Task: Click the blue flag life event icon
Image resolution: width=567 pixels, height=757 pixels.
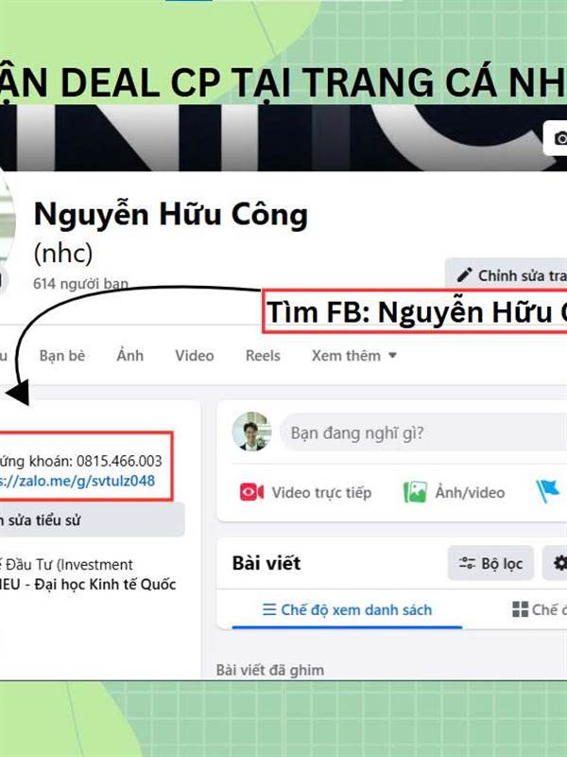Action: [x=549, y=491]
